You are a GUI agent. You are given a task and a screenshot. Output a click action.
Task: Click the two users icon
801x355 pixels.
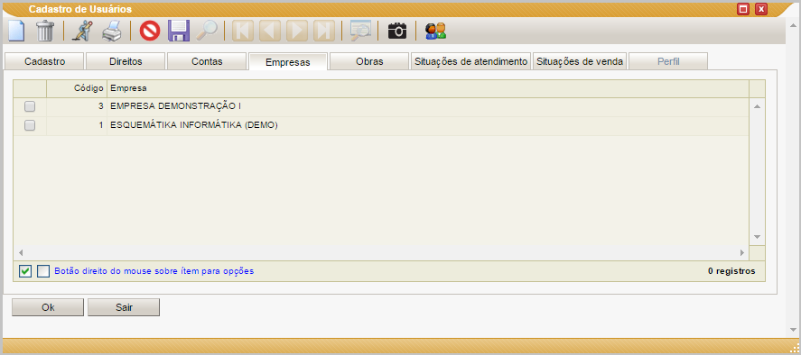[x=435, y=32]
